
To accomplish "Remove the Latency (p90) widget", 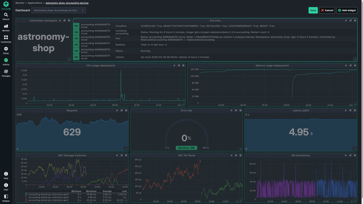I will click(x=346, y=111).
